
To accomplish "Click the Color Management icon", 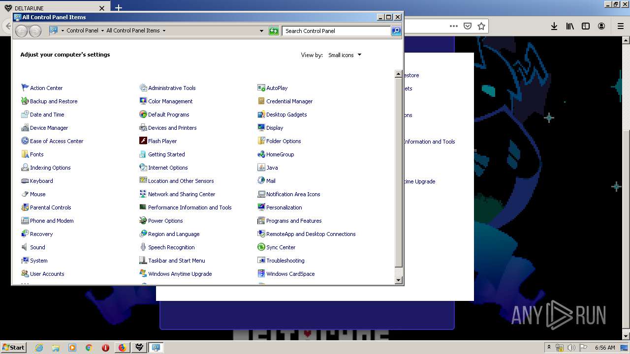I will click(x=143, y=101).
